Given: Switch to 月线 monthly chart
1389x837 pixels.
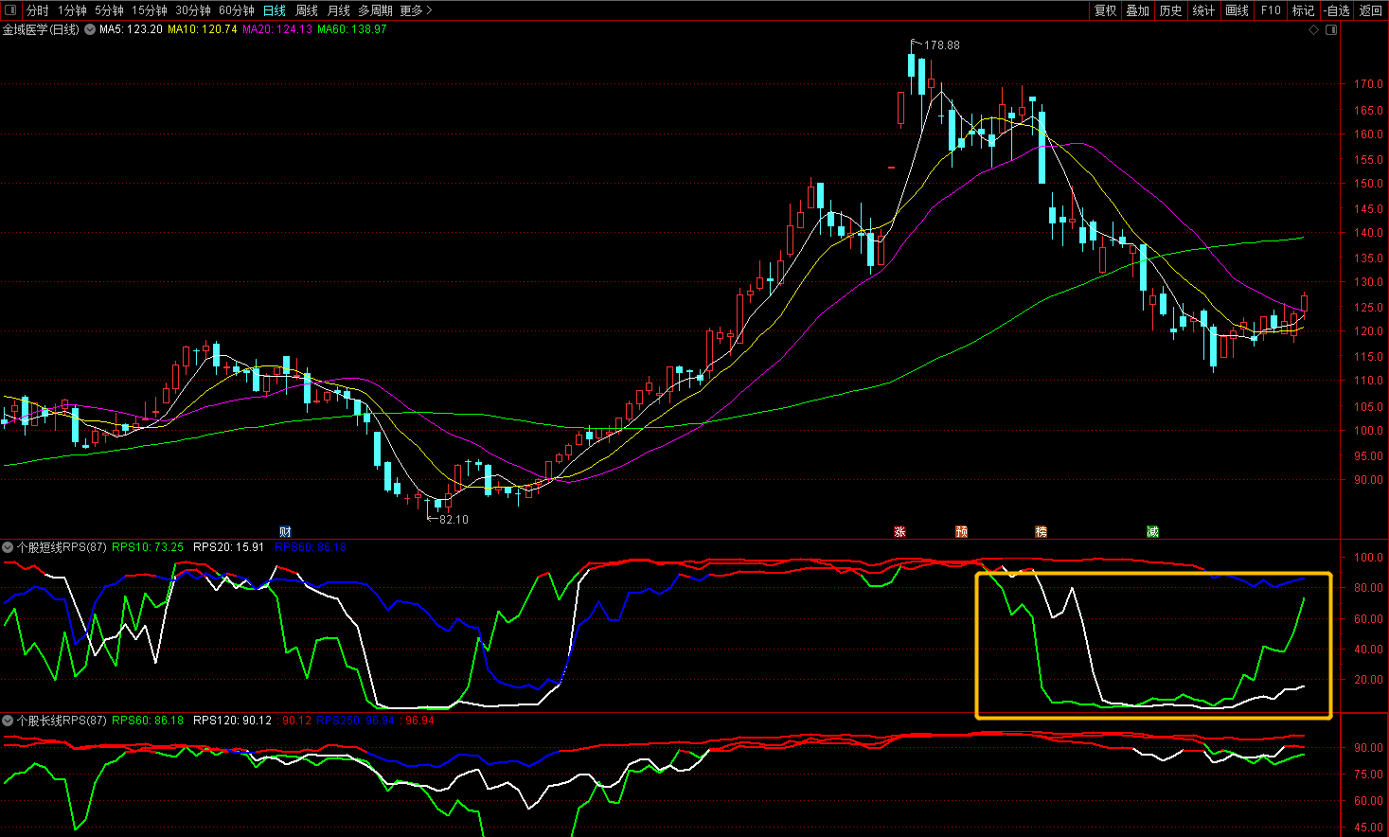Looking at the screenshot, I should pyautogui.click(x=338, y=10).
